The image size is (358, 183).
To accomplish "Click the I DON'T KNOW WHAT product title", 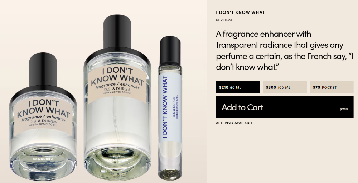I will [x=241, y=12].
